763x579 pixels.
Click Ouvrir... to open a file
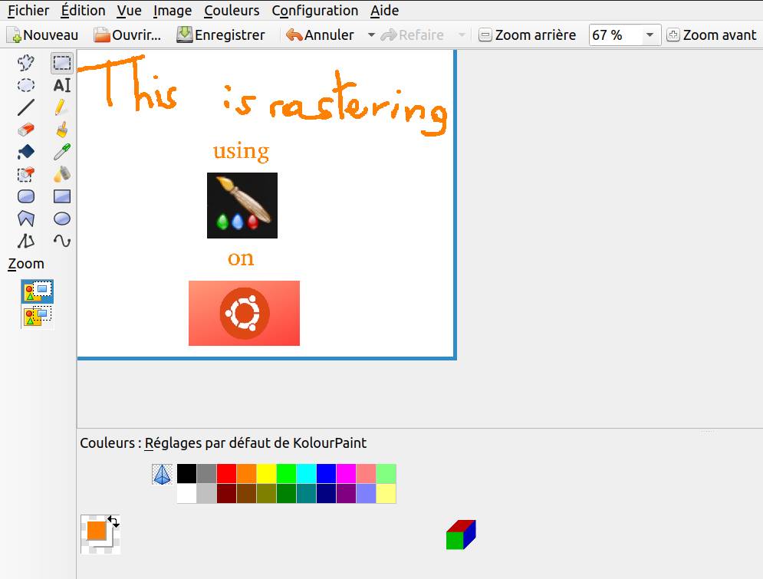[127, 35]
